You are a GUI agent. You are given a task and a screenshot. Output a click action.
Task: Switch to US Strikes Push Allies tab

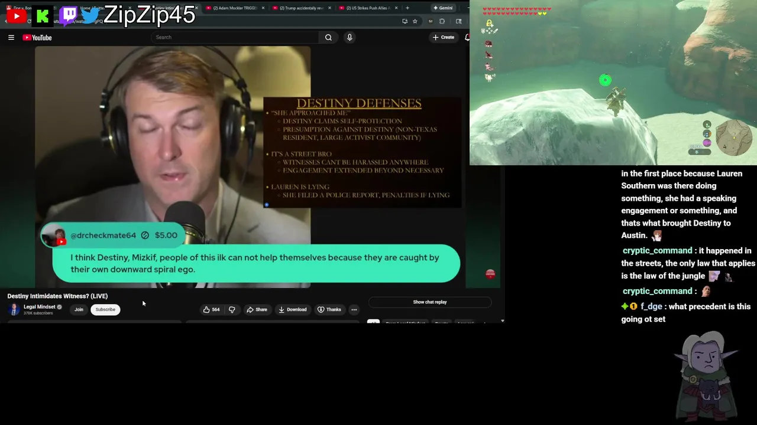pyautogui.click(x=367, y=8)
